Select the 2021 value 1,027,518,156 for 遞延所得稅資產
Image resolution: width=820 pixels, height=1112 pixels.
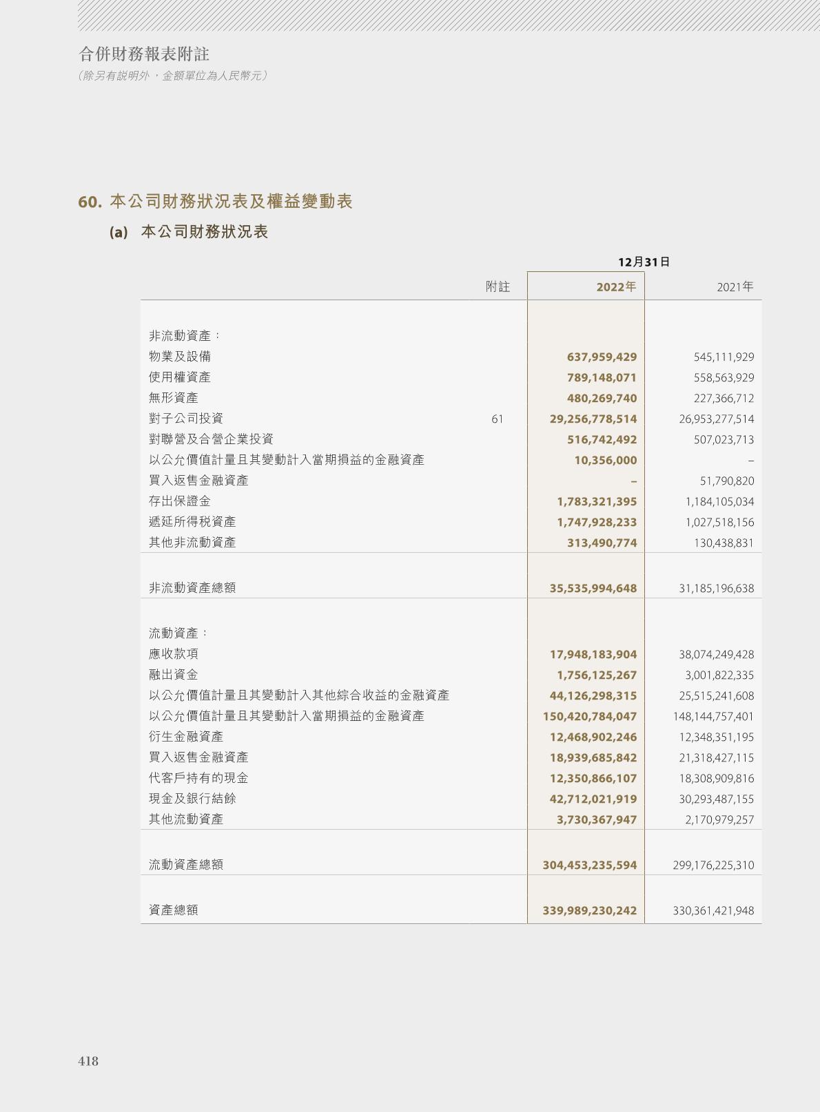pos(719,522)
